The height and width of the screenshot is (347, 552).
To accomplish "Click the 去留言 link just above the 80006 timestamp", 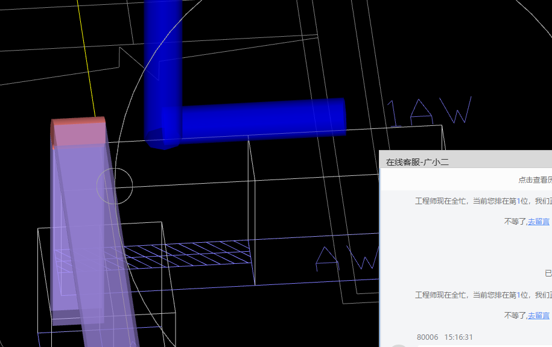I will pos(538,315).
